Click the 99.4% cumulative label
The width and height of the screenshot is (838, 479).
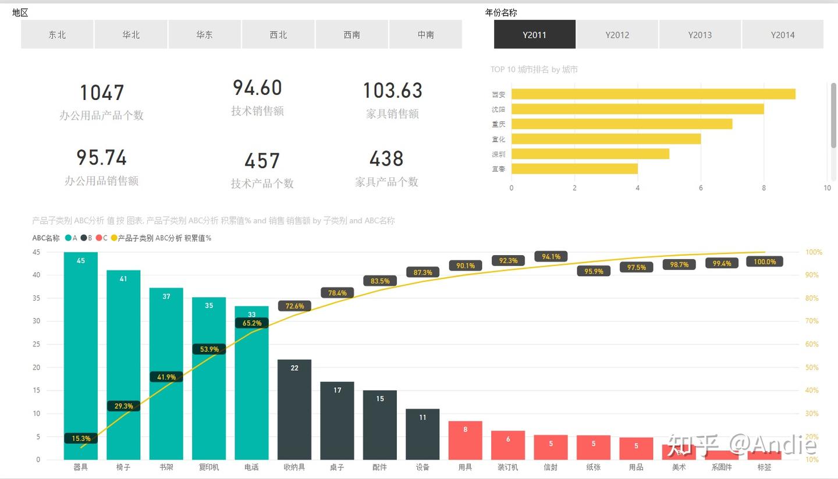point(722,263)
